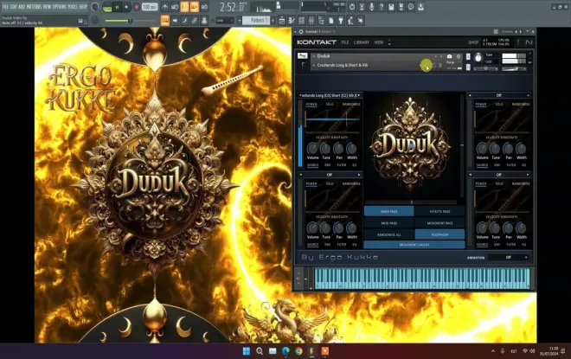Toggle the MOVEMENT ON/OFF button
Image resolution: width=571 pixels, height=359 pixels.
point(414,245)
